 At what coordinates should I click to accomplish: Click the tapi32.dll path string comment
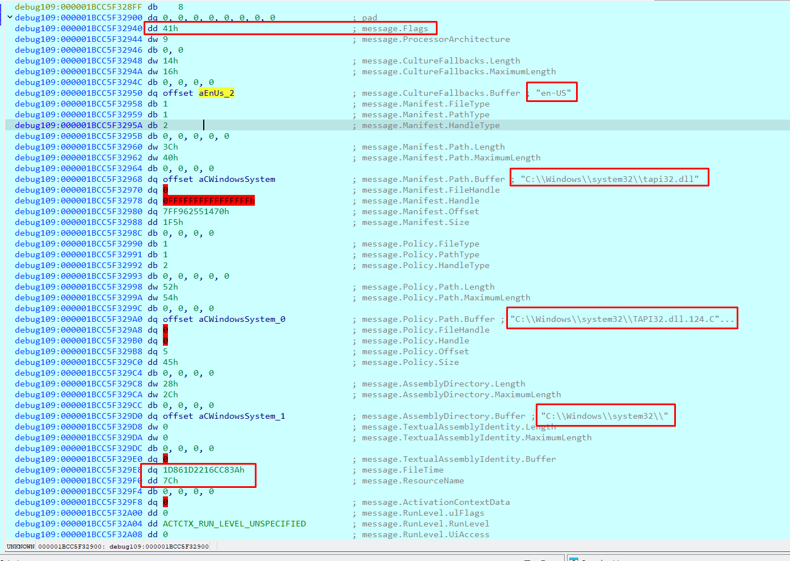click(x=610, y=179)
